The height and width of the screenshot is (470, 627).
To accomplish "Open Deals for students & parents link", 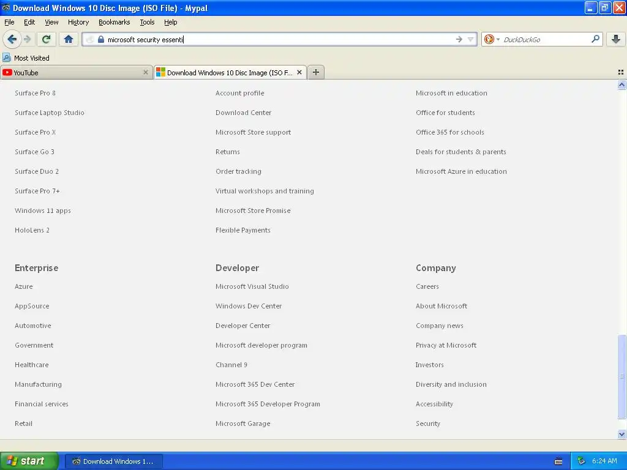I will point(460,152).
